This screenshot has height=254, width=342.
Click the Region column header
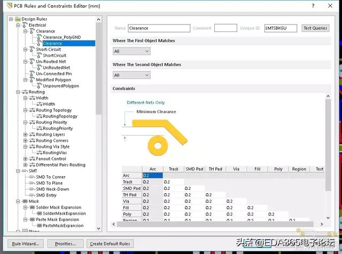pos(299,169)
